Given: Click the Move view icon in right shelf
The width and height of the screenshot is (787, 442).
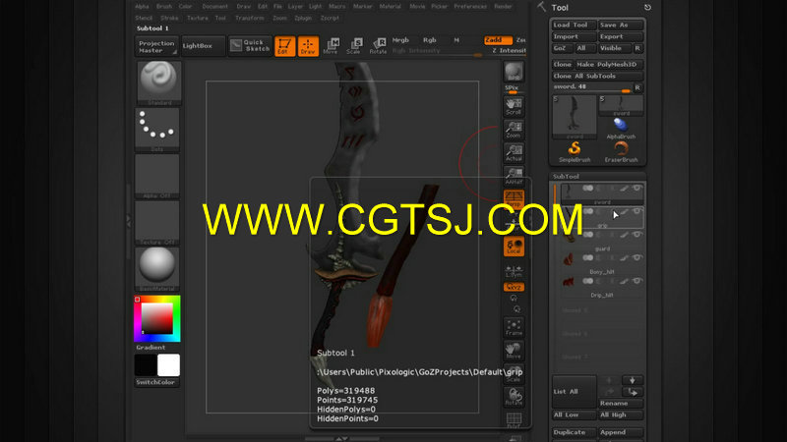Looking at the screenshot, I should point(514,351).
